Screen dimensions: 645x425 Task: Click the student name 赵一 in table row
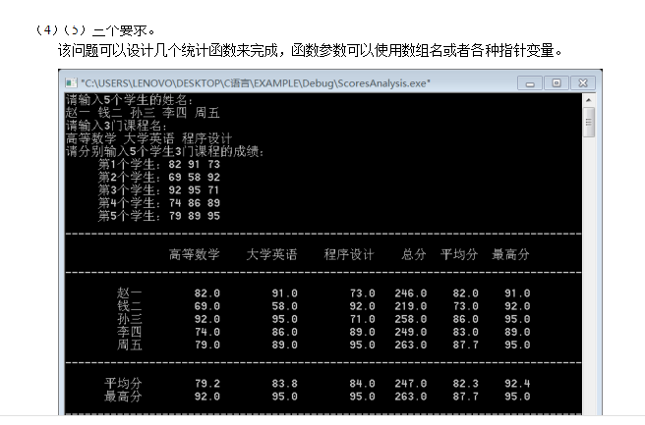coord(129,293)
